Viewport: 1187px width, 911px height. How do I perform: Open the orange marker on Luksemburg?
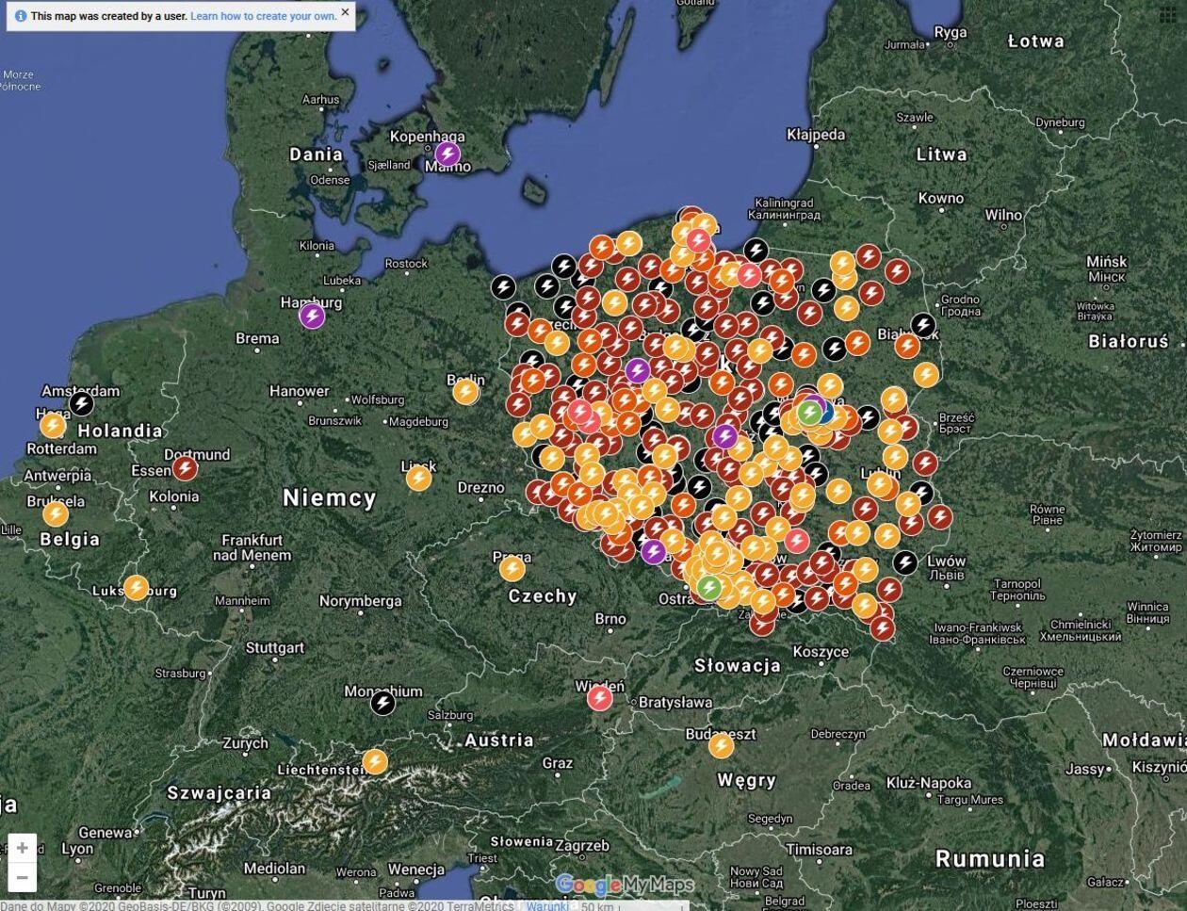137,588
